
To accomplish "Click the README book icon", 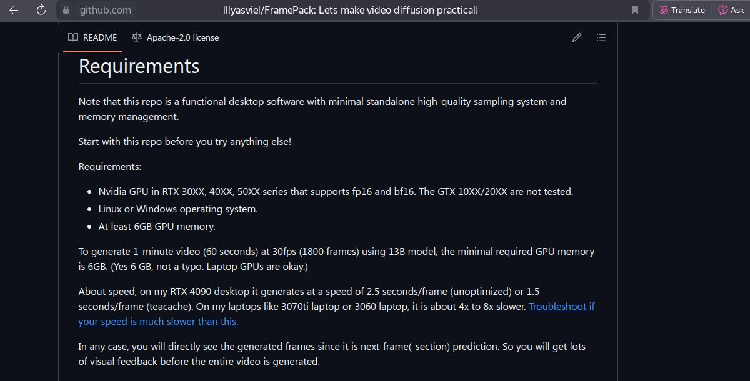I will 73,37.
